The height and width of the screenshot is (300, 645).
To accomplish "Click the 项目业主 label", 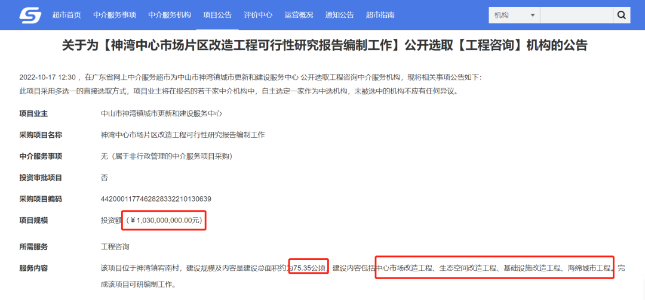I will 33,114.
